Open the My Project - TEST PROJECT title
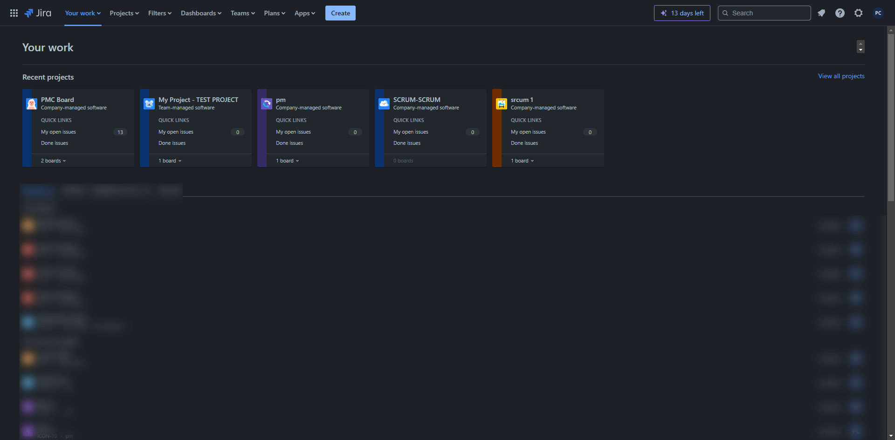Screen dimensions: 895x440 click(198, 100)
